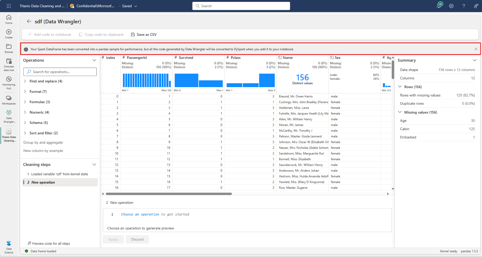Image resolution: width=482 pixels, height=257 pixels.
Task: Select step 2 New operation
Action: pos(60,182)
